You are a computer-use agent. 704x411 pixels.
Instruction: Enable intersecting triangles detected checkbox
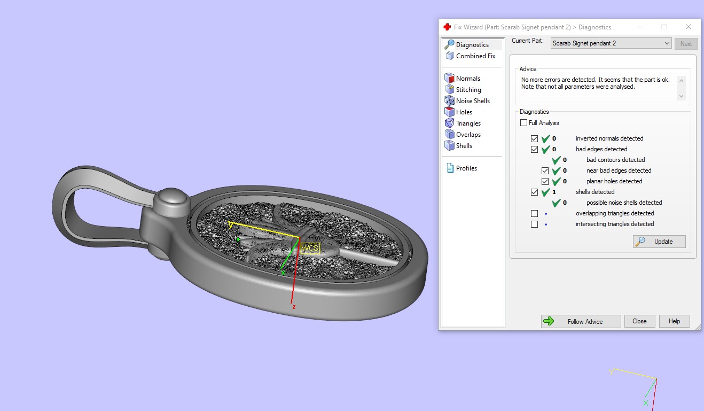pos(534,224)
